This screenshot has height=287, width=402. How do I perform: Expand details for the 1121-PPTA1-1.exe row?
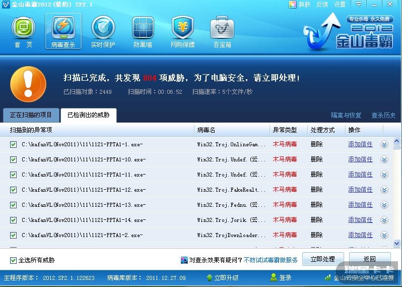coord(384,145)
